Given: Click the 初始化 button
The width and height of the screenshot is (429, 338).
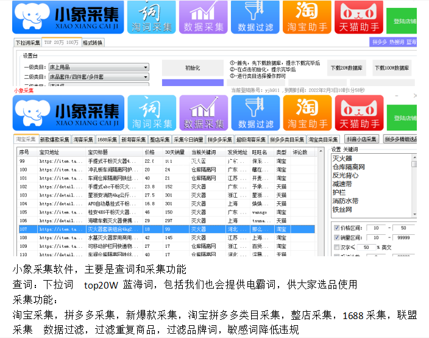Looking at the screenshot, I should coord(193,68).
